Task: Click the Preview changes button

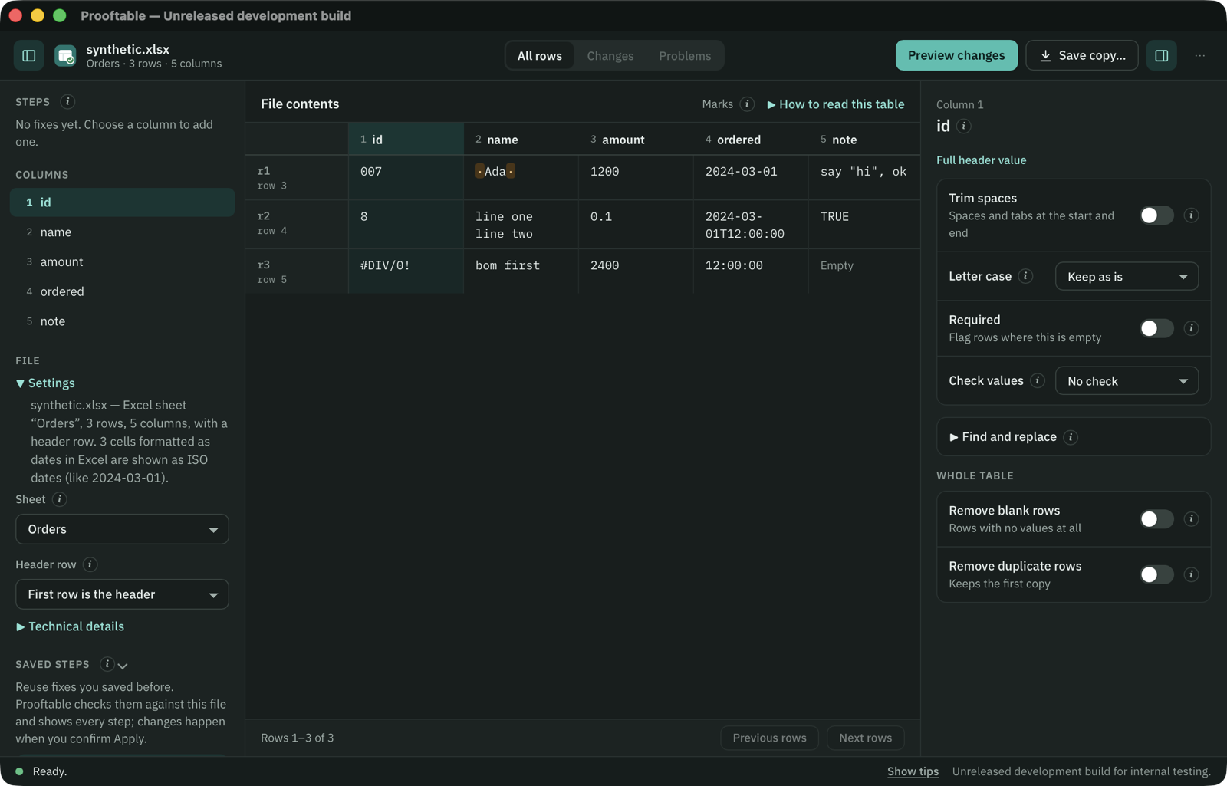Action: point(956,55)
